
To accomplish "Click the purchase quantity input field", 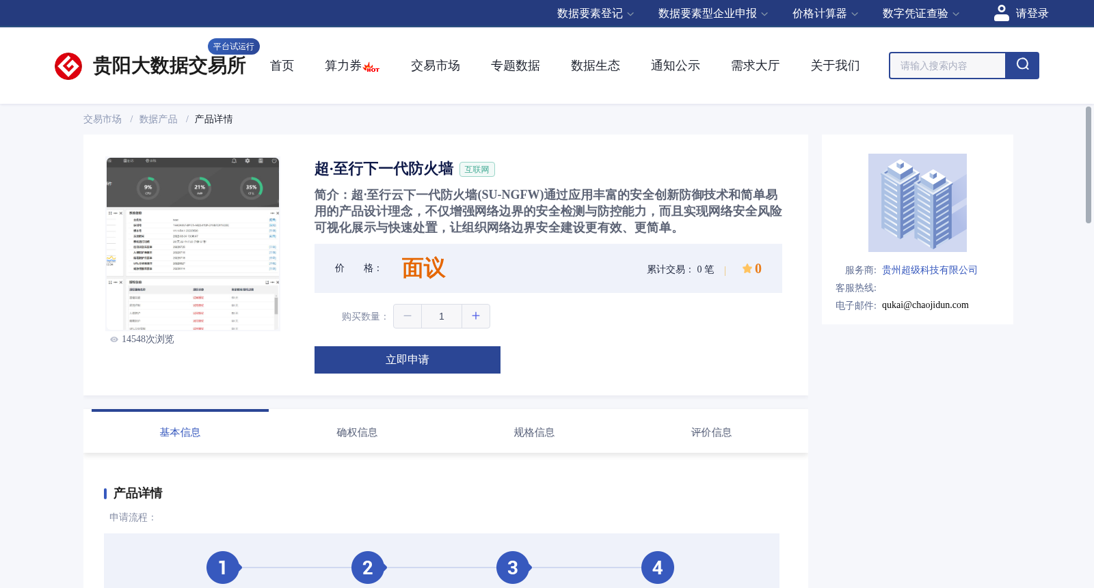I will 442,316.
